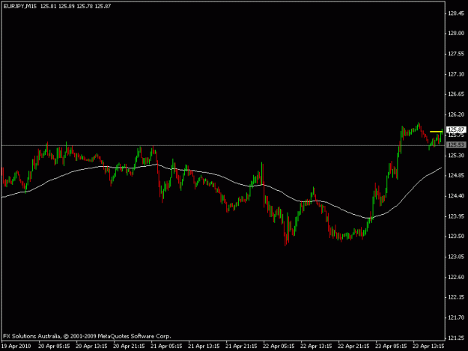Click the 21 Apr 05:15 time label
This screenshot has width=468, height=351.
point(166,347)
